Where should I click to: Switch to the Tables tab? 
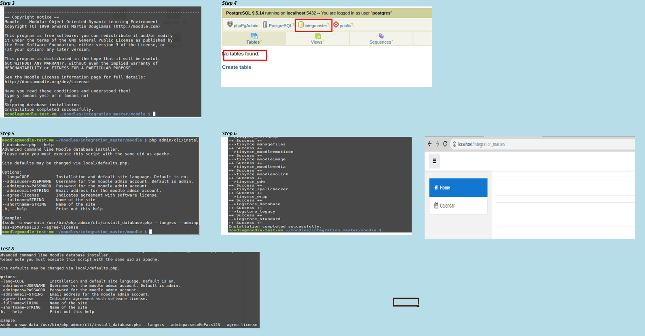coord(254,39)
